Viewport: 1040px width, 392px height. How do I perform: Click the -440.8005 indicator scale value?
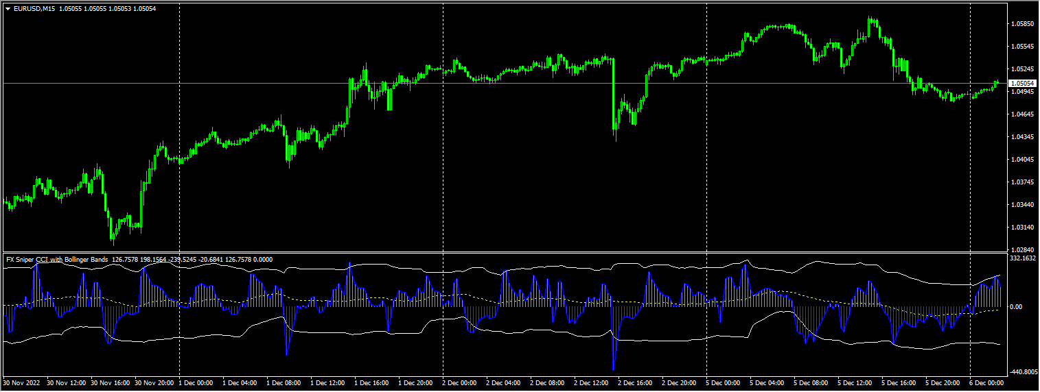click(1024, 371)
